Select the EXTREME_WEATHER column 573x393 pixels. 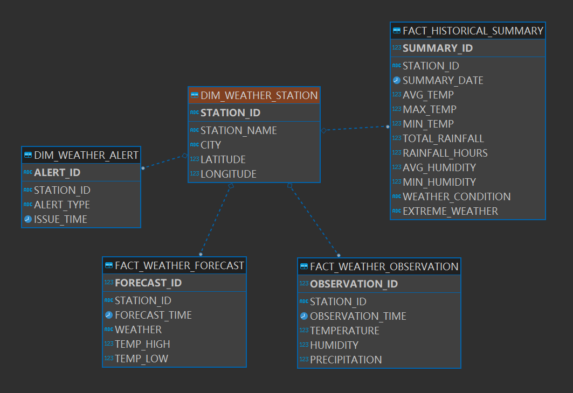(468, 211)
